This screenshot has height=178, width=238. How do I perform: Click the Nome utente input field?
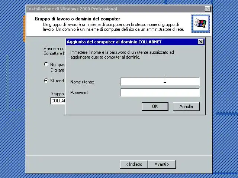(160, 82)
